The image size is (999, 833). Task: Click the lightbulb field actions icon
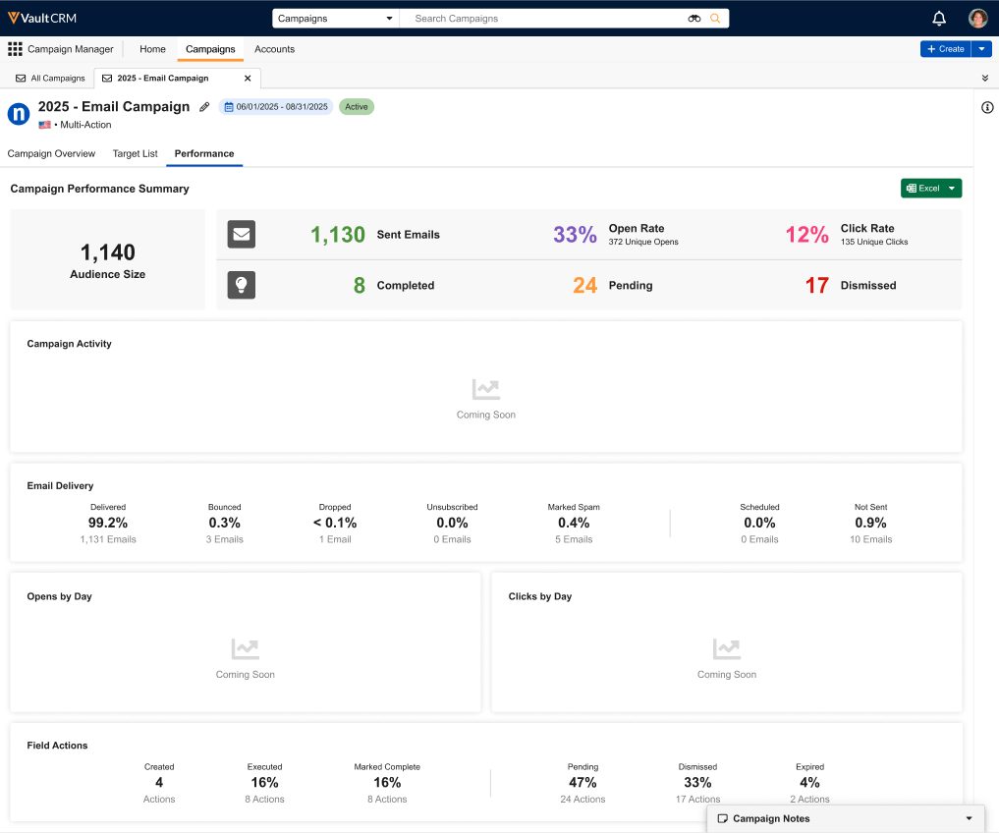pos(242,285)
